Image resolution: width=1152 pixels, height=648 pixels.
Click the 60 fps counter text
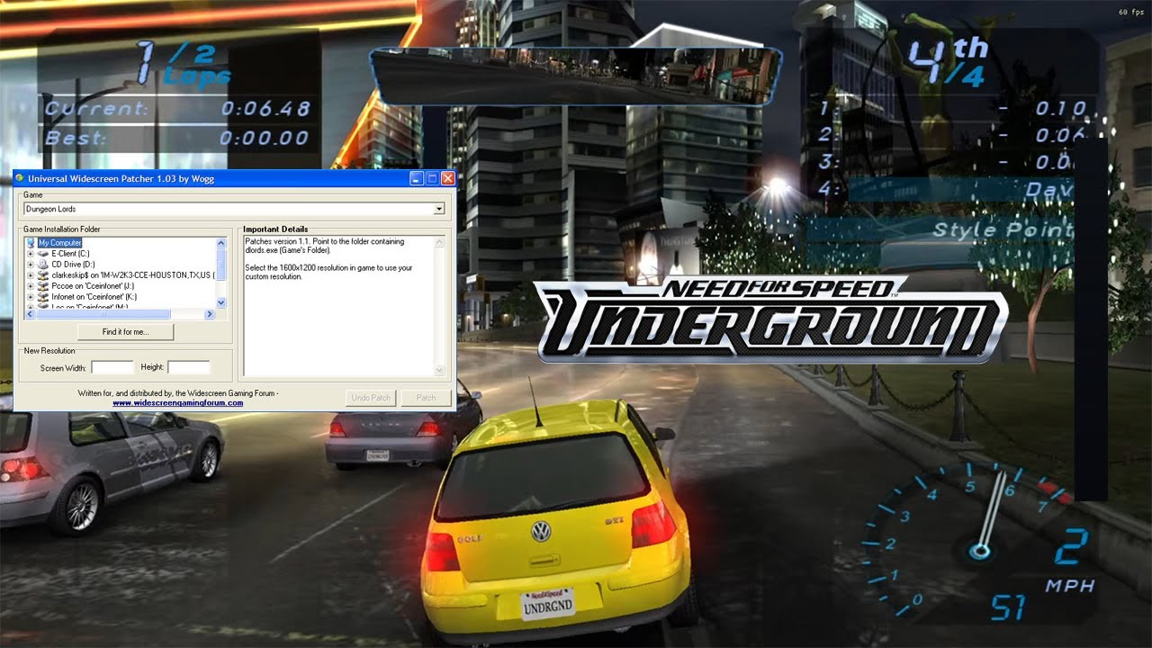click(1131, 12)
